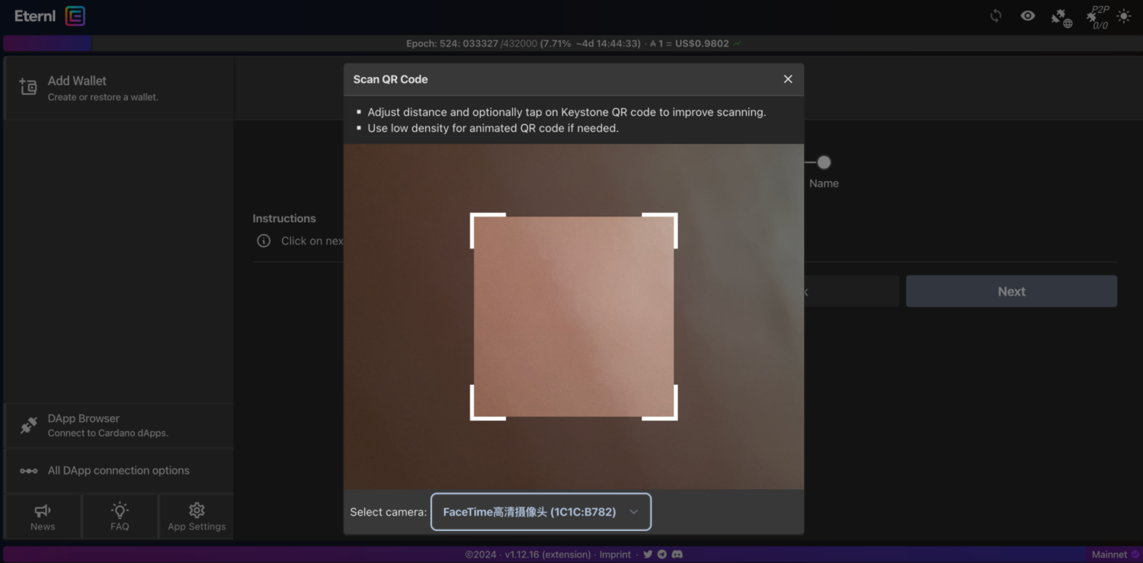Open the Discord icon in footer
The width and height of the screenshot is (1143, 563).
[677, 555]
